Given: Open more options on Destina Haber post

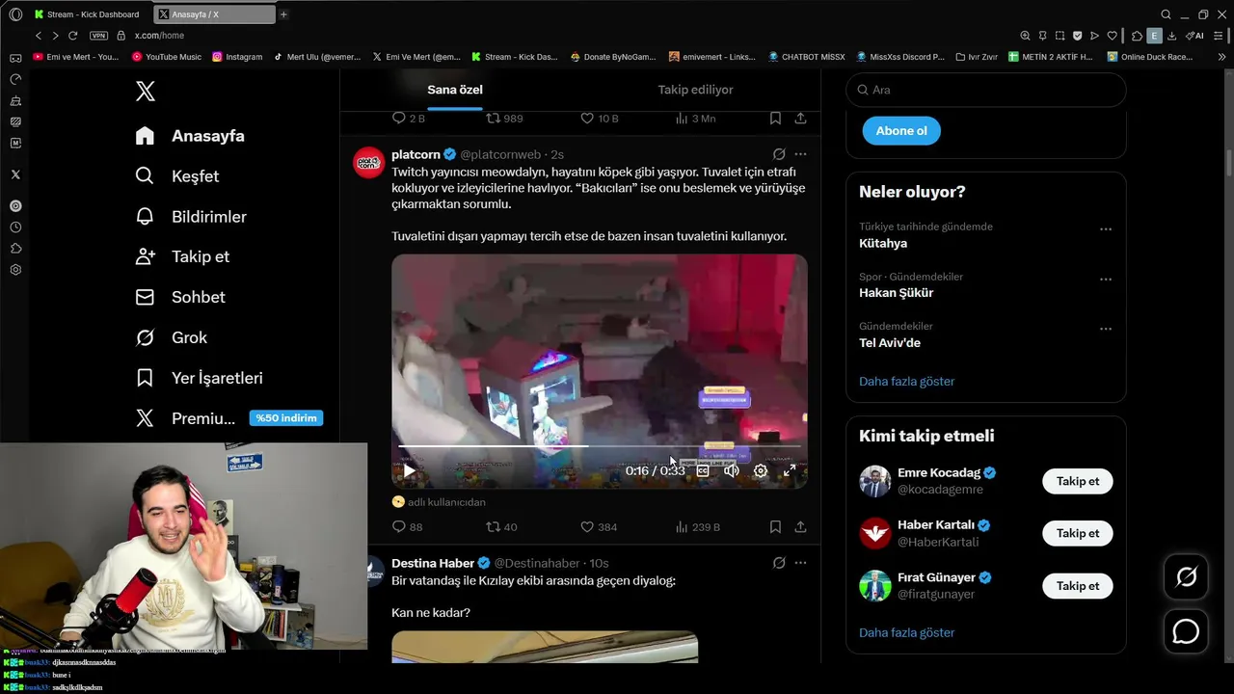Looking at the screenshot, I should tap(800, 563).
